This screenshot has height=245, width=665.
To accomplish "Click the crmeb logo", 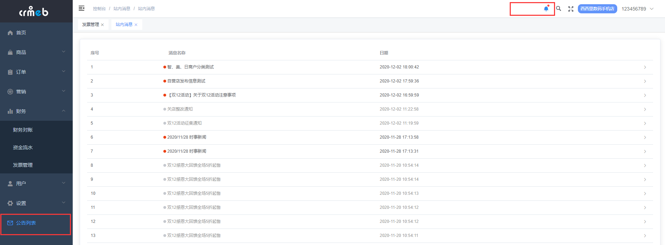I will tap(34, 12).
